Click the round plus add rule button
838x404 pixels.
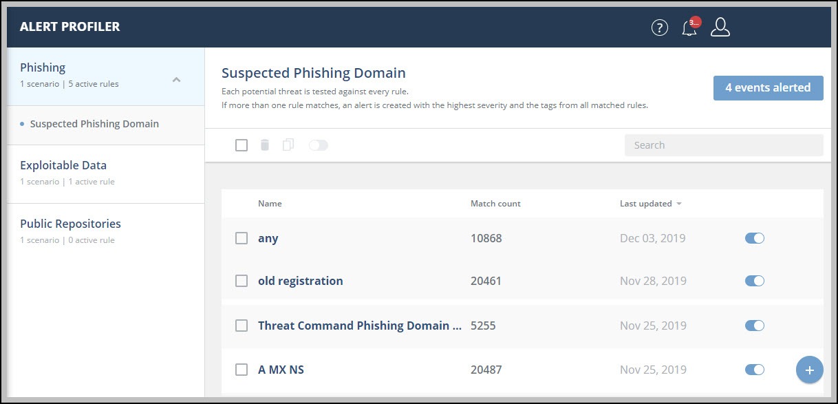[x=809, y=370]
